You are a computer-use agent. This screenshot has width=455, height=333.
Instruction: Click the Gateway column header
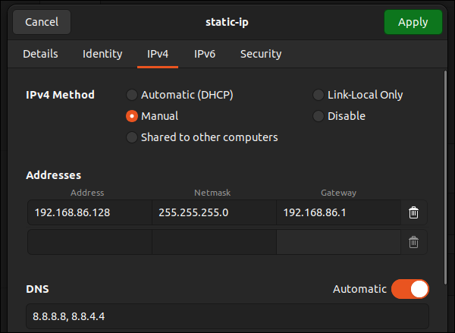pos(339,193)
